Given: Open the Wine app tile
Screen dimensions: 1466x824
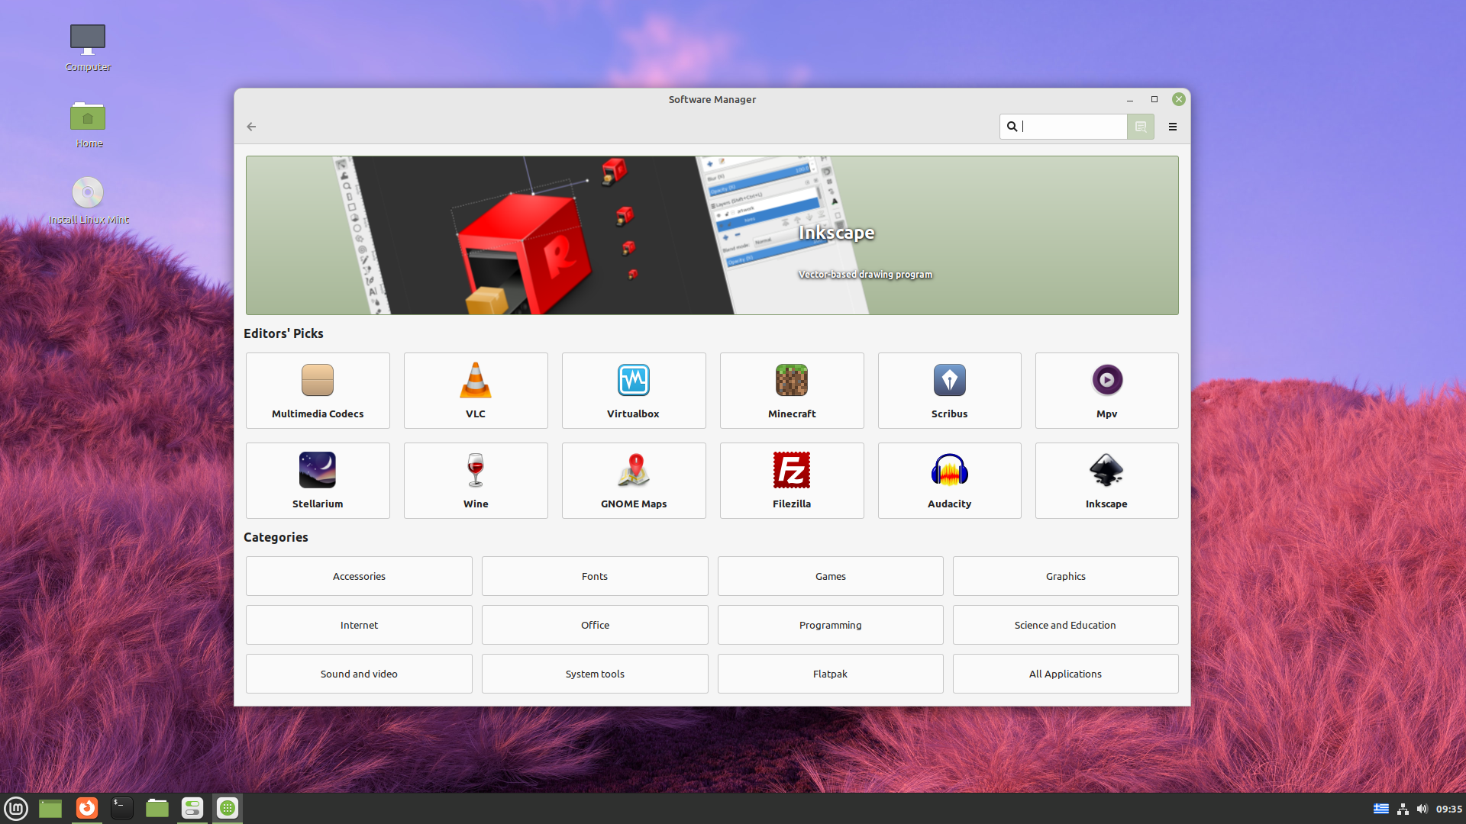Looking at the screenshot, I should tap(475, 480).
